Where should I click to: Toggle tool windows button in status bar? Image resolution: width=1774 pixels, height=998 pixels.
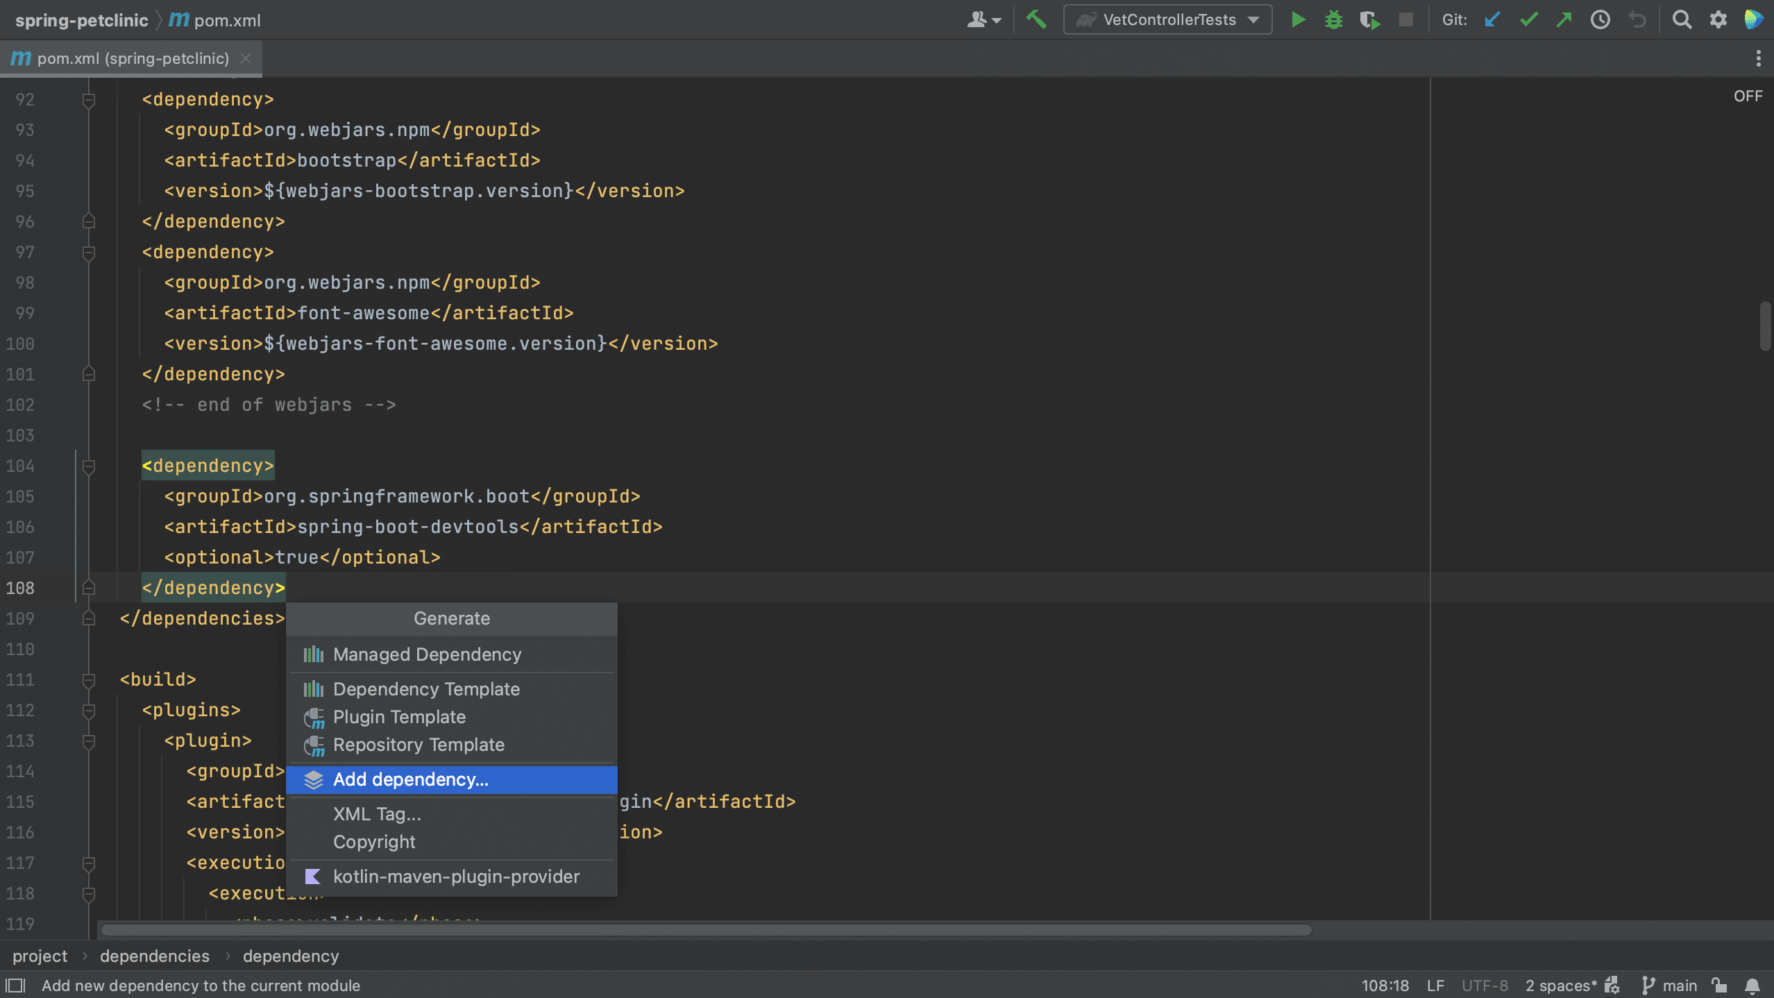pos(15,986)
